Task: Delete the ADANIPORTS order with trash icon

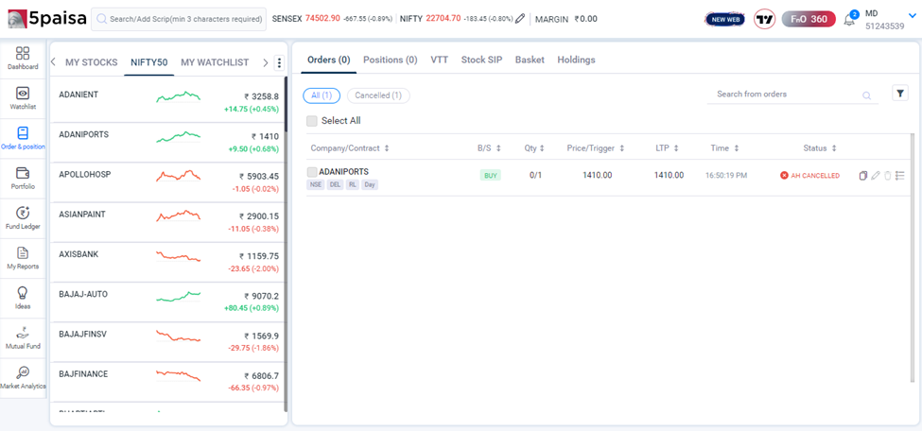Action: click(x=888, y=175)
